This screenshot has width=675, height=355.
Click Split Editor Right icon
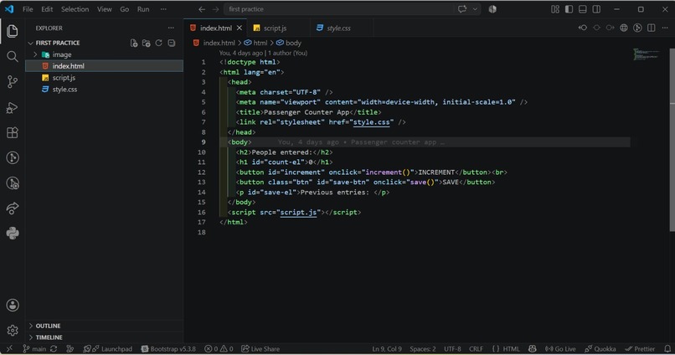pos(652,28)
